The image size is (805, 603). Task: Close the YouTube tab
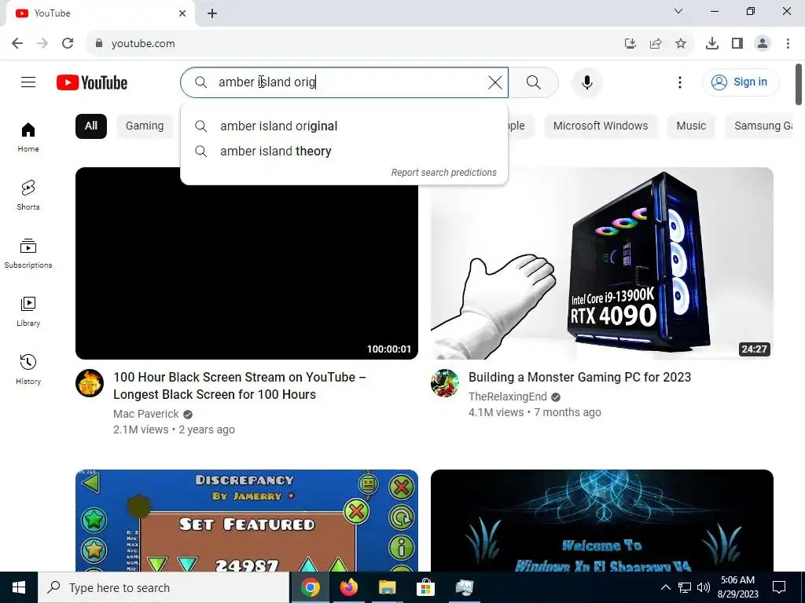[182, 13]
